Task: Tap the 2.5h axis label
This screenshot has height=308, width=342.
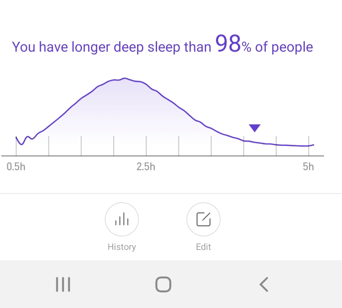Action: point(146,167)
